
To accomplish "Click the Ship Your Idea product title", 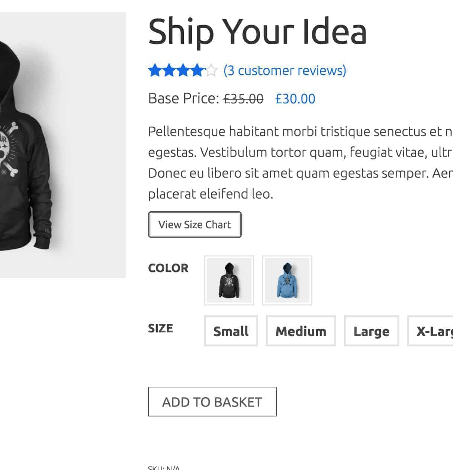I will tap(257, 32).
